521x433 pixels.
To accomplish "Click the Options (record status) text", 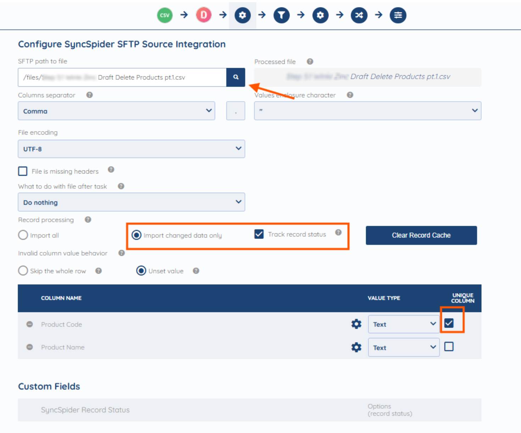I will point(390,410).
